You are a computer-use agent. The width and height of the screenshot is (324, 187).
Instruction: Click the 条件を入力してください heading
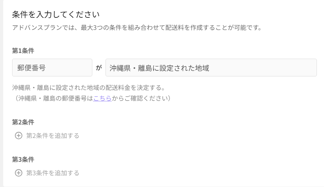pyautogui.click(x=55, y=15)
